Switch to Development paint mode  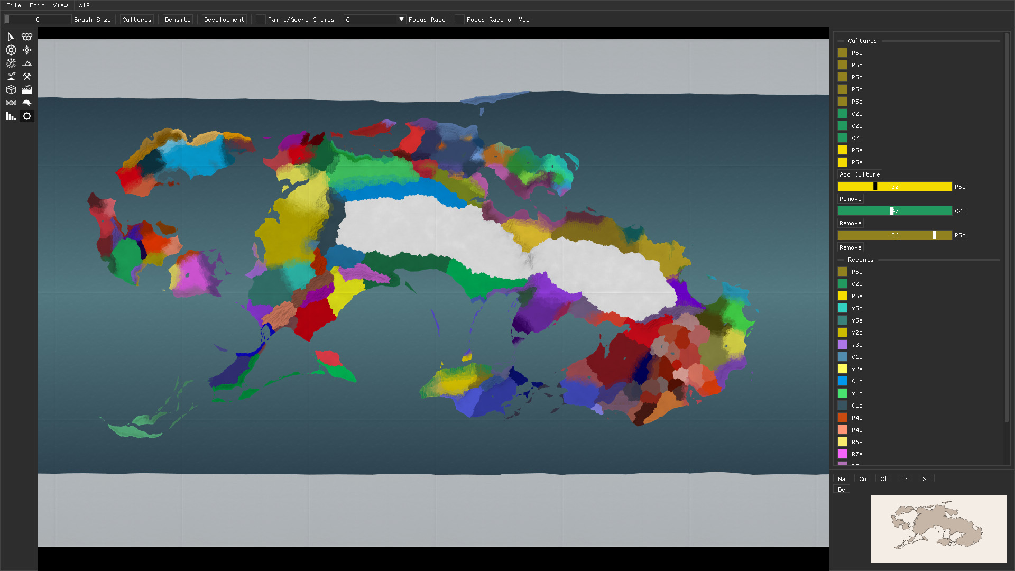click(x=224, y=20)
